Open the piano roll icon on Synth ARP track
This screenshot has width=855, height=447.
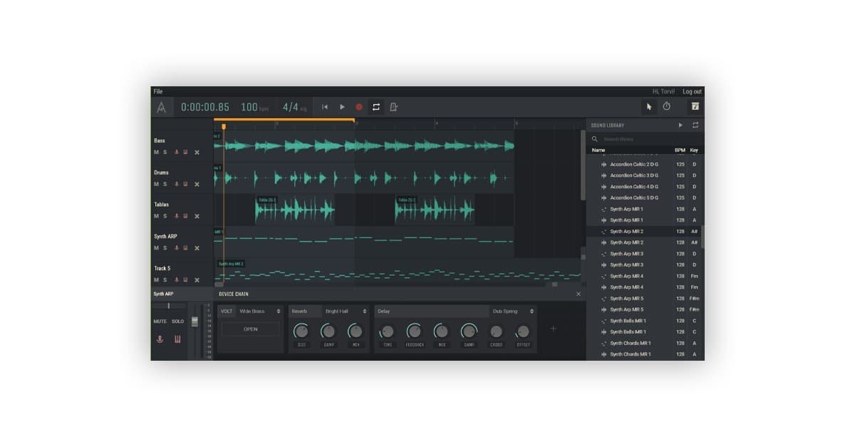(185, 247)
